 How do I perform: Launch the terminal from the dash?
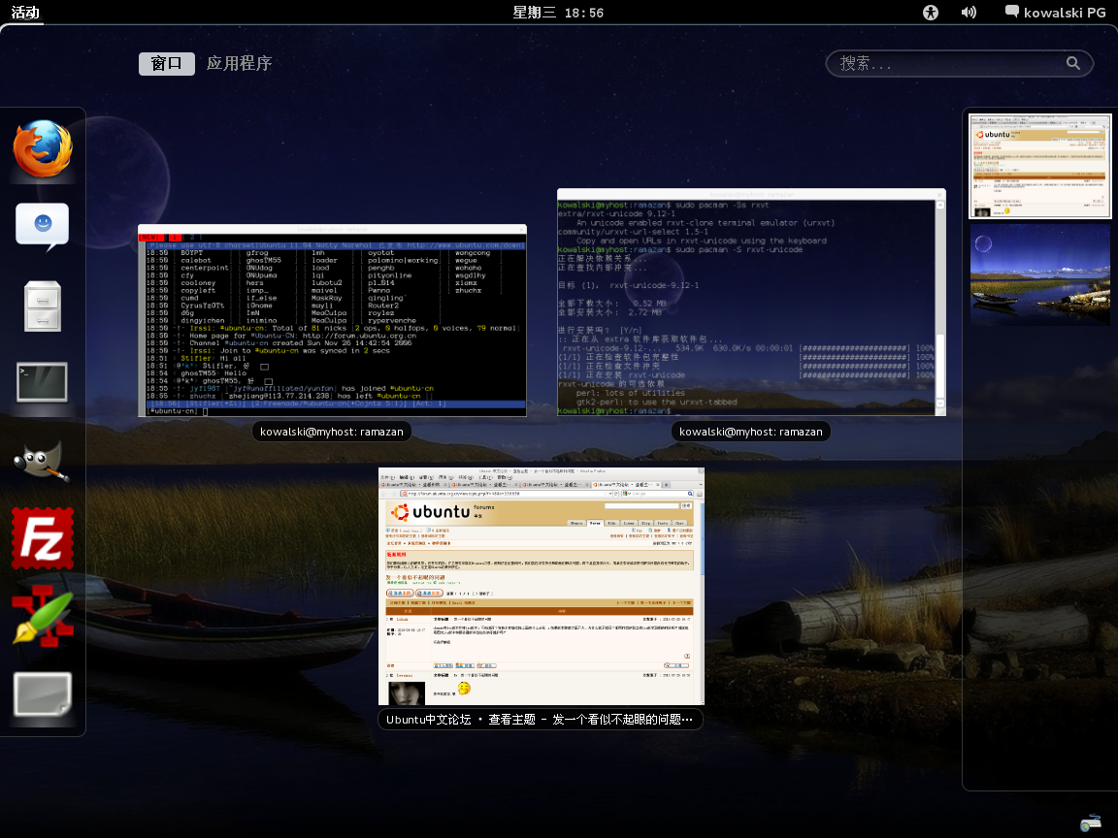[x=43, y=383]
